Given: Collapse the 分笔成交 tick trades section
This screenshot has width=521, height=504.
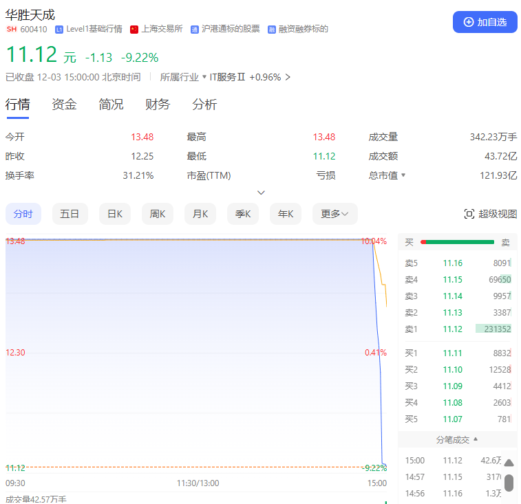Looking at the screenshot, I should (475, 439).
